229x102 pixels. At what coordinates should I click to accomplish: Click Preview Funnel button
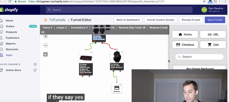191,20
